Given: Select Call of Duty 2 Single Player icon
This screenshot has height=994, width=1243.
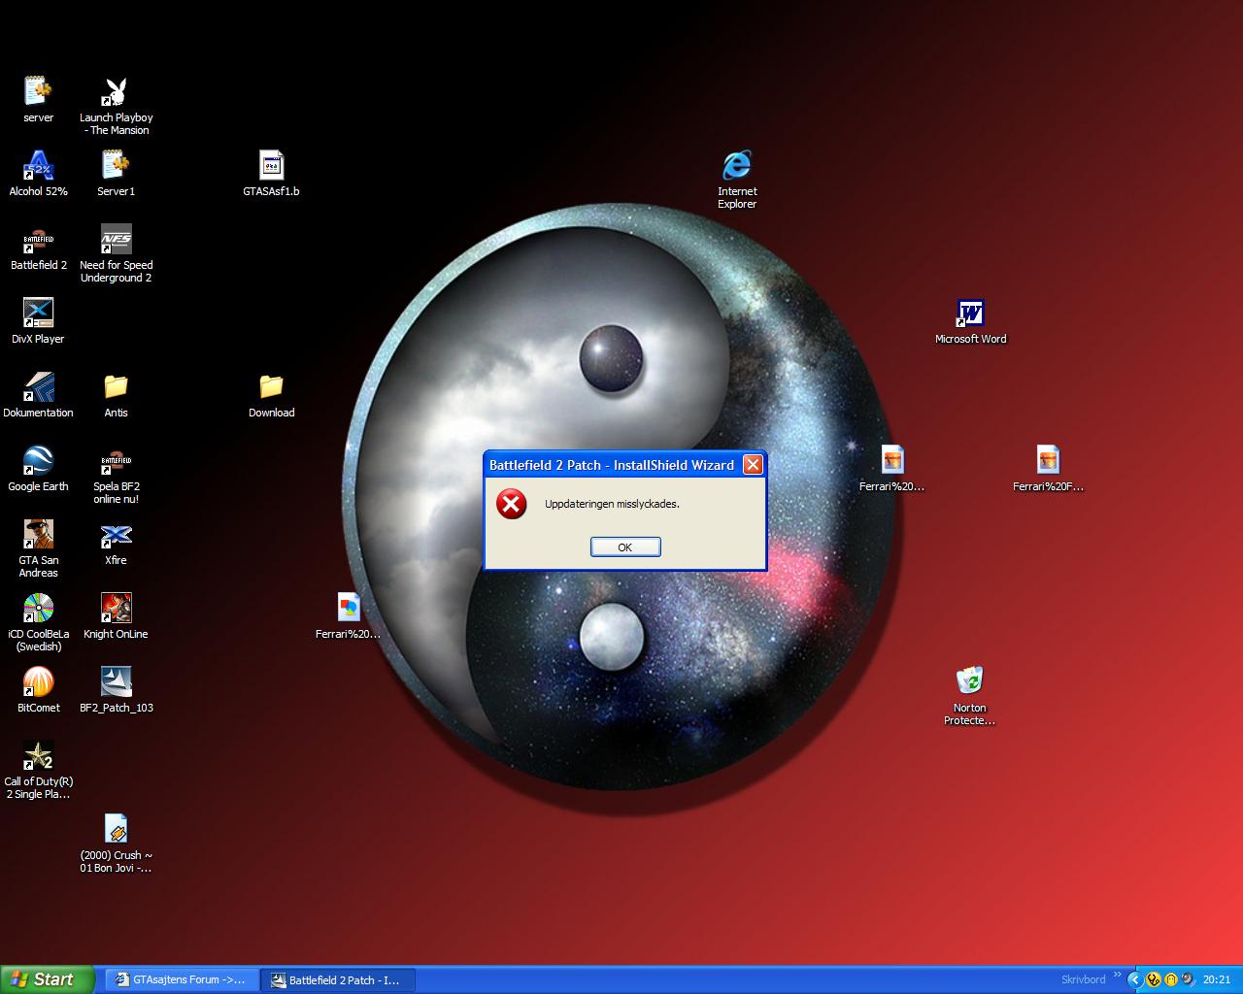Looking at the screenshot, I should pos(38,769).
